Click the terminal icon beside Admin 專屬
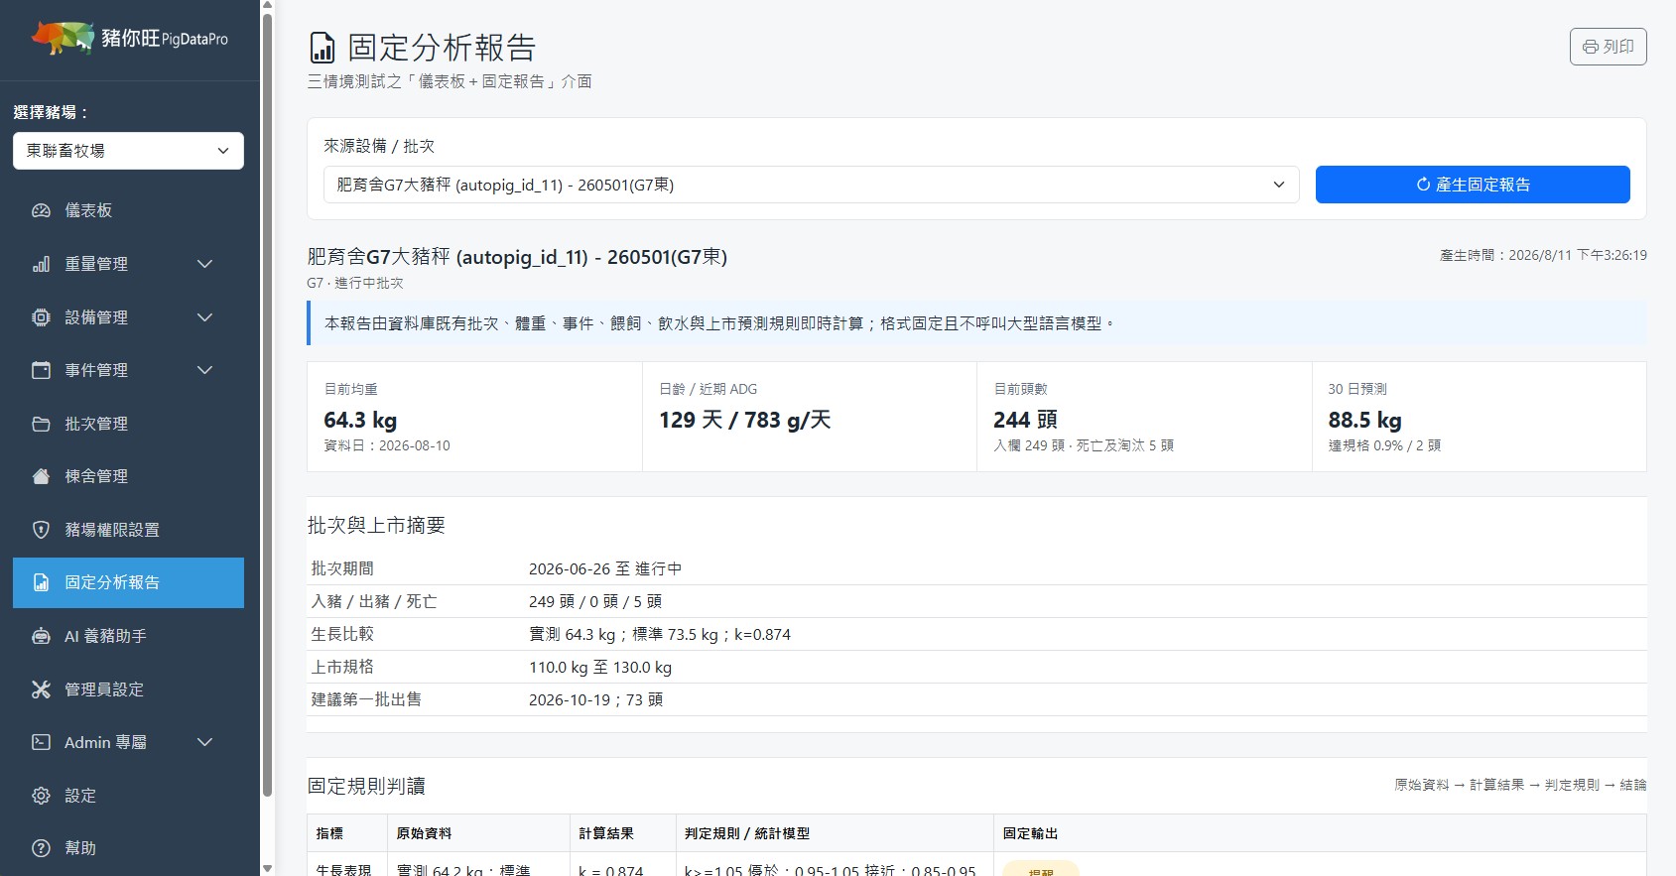This screenshot has height=876, width=1676. 41,742
